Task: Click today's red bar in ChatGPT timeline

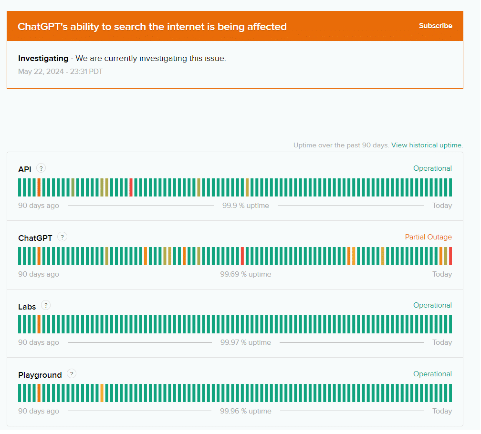Action: pyautogui.click(x=450, y=256)
